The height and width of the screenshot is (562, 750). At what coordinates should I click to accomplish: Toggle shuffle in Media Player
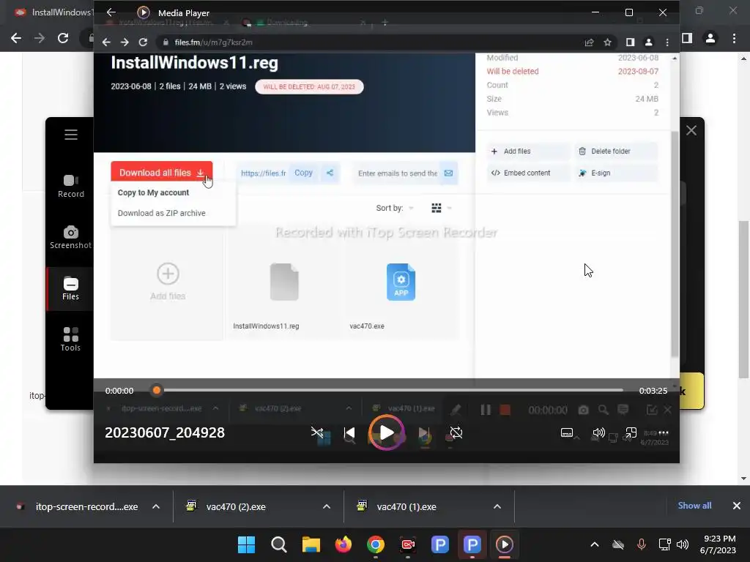pyautogui.click(x=316, y=433)
